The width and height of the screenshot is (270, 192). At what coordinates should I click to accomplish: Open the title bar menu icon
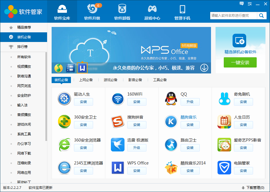point(250,4)
